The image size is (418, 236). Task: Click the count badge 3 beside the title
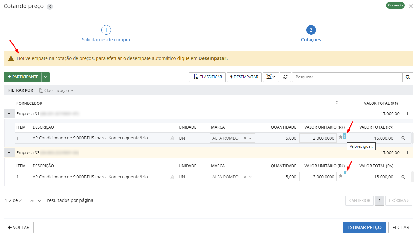coord(50,7)
